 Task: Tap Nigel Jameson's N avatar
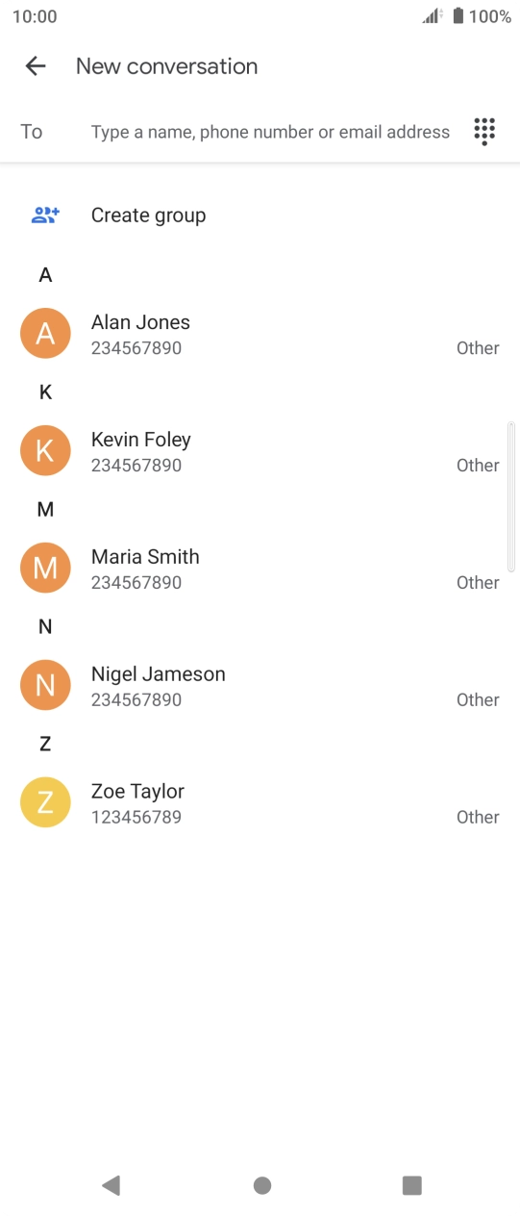(45, 686)
